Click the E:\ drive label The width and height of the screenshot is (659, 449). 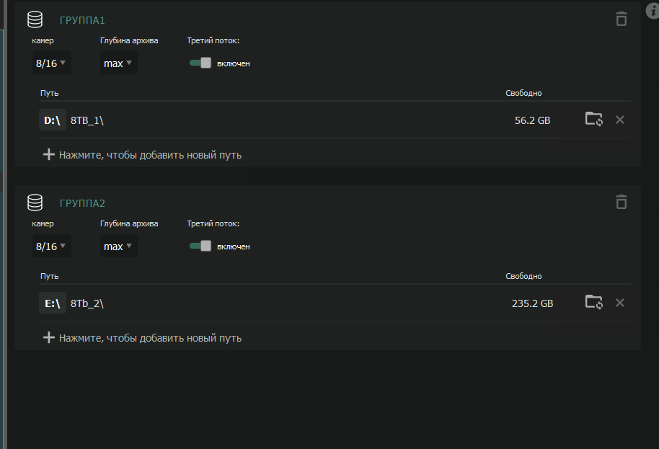(x=53, y=303)
